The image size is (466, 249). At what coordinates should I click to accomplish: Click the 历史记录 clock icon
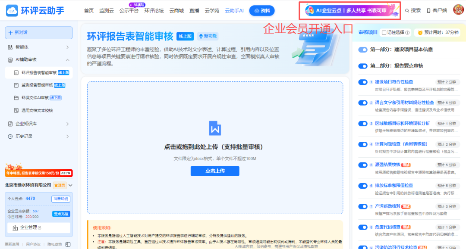(10, 137)
